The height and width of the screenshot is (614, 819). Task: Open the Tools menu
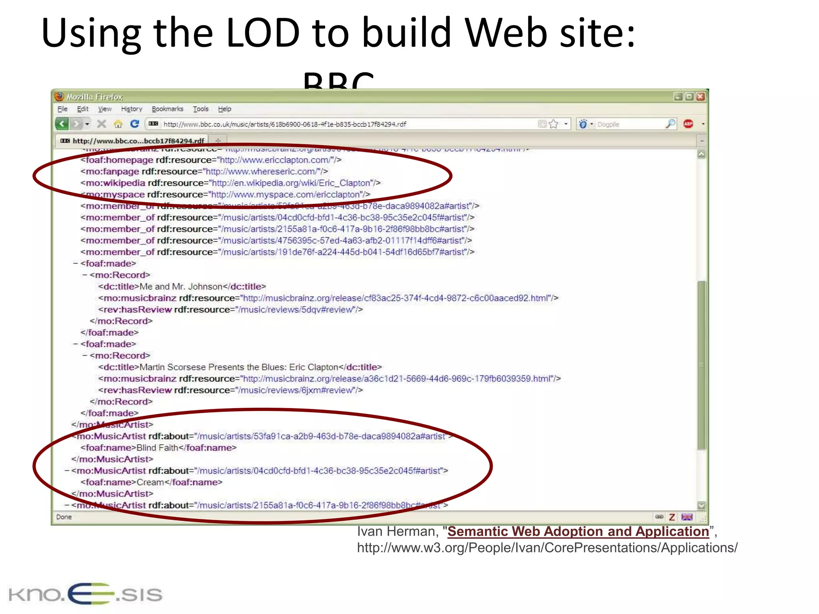(201, 109)
